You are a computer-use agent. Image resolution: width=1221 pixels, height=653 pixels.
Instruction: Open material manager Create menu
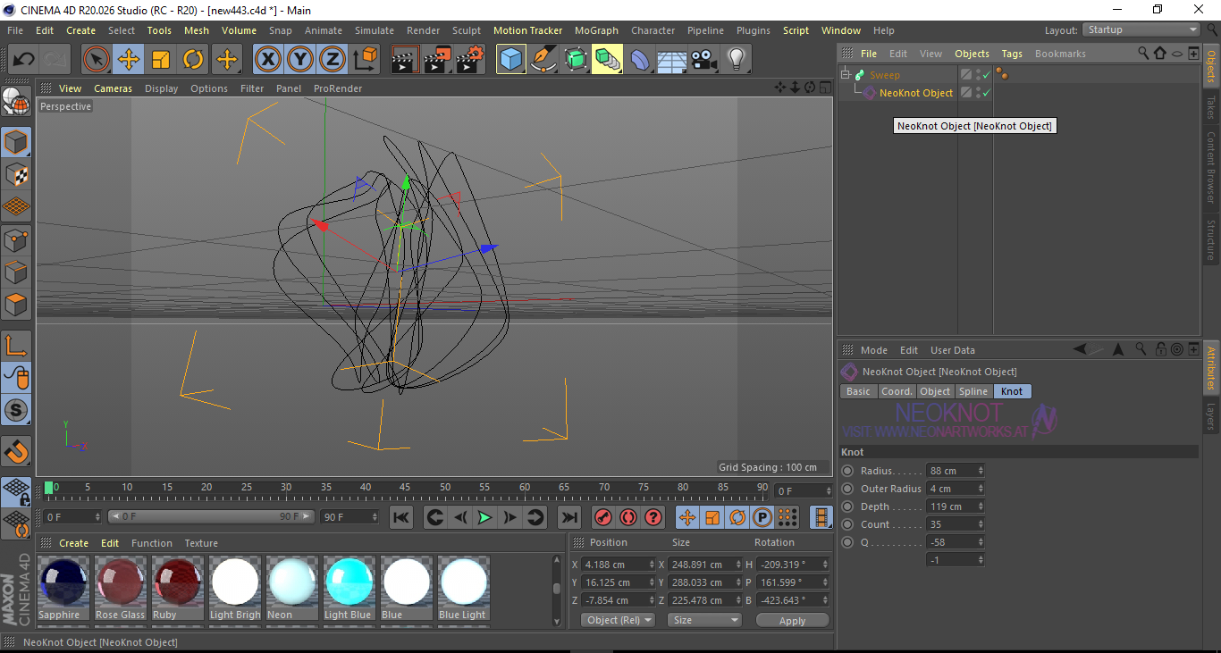[x=73, y=543]
